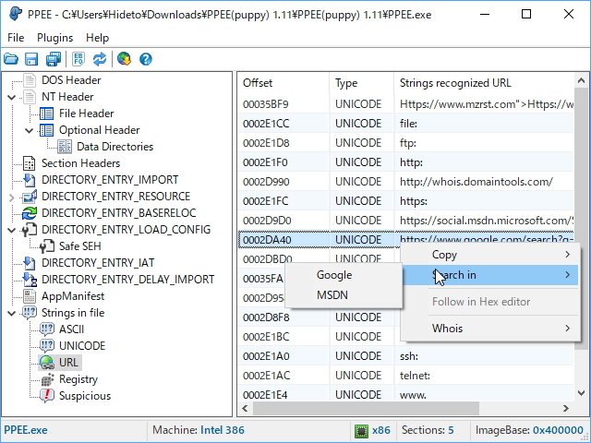Click the vertical scrollbar up arrow
The width and height of the screenshot is (591, 443).
pos(581,80)
